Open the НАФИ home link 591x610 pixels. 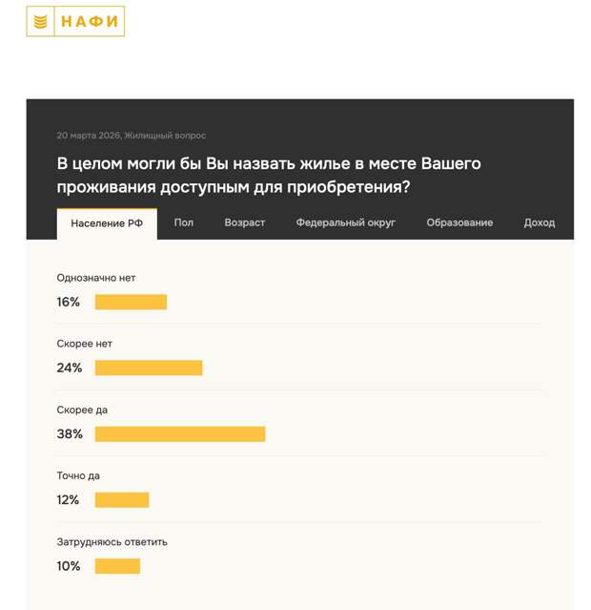pos(90,21)
